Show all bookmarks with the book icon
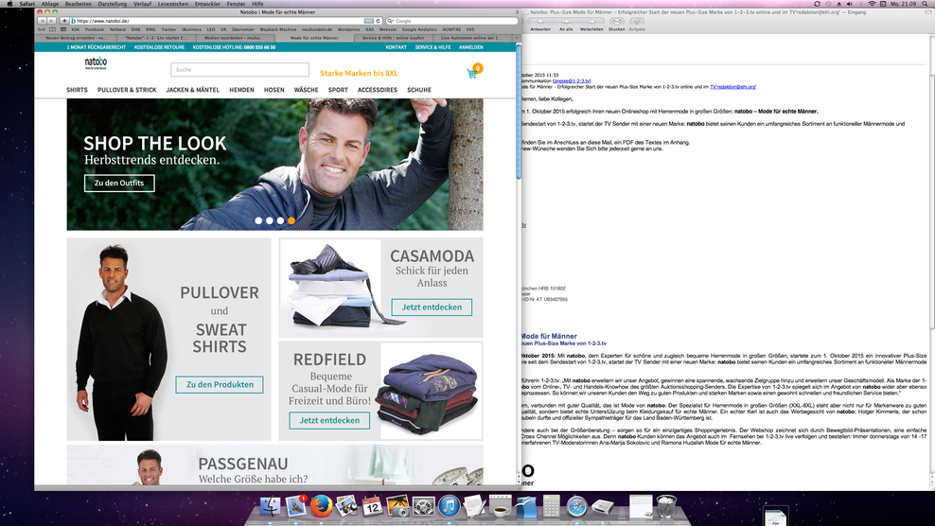Screen dimensions: 935x526 [52, 29]
